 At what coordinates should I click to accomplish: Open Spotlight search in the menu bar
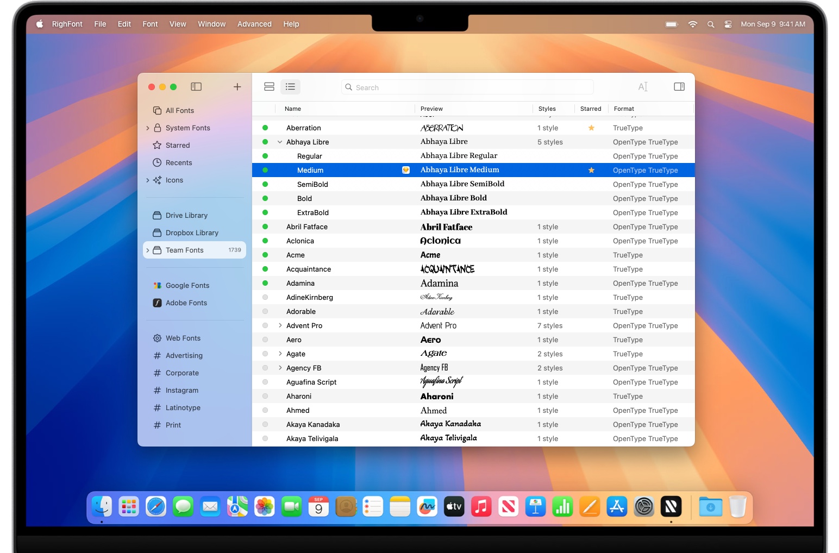711,24
